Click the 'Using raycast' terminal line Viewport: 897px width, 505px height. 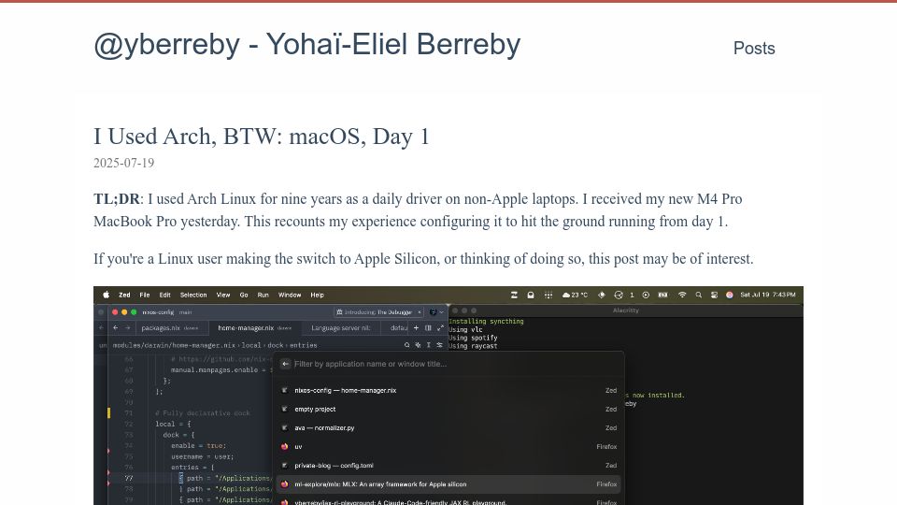click(473, 346)
